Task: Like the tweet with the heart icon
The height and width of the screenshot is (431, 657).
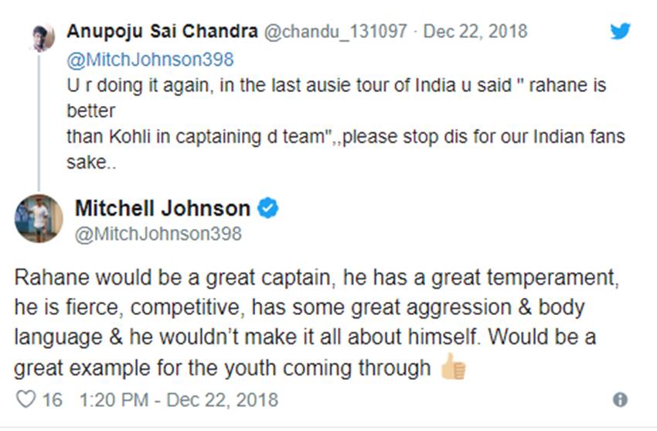Action: 26,399
